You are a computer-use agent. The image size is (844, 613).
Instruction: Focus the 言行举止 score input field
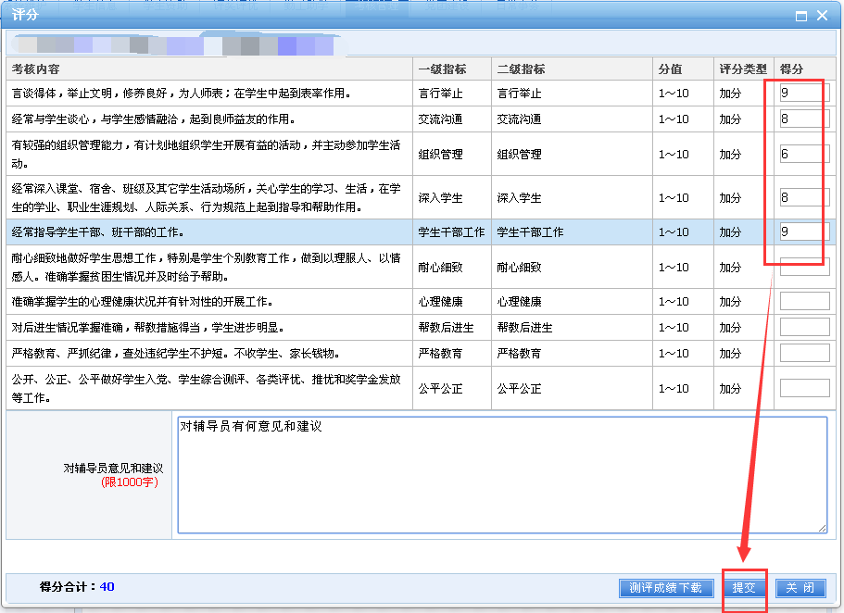(x=804, y=94)
